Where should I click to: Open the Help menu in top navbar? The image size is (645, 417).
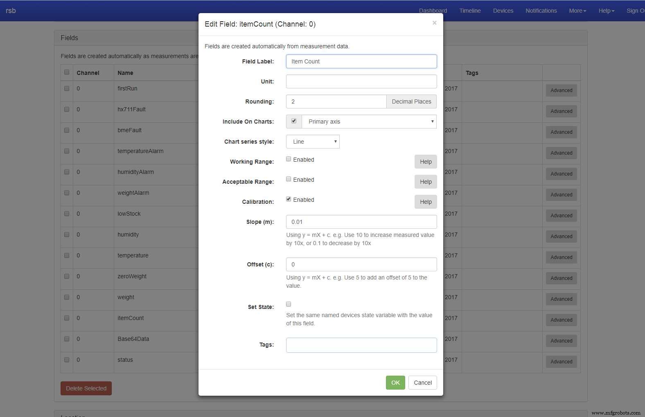pyautogui.click(x=606, y=11)
